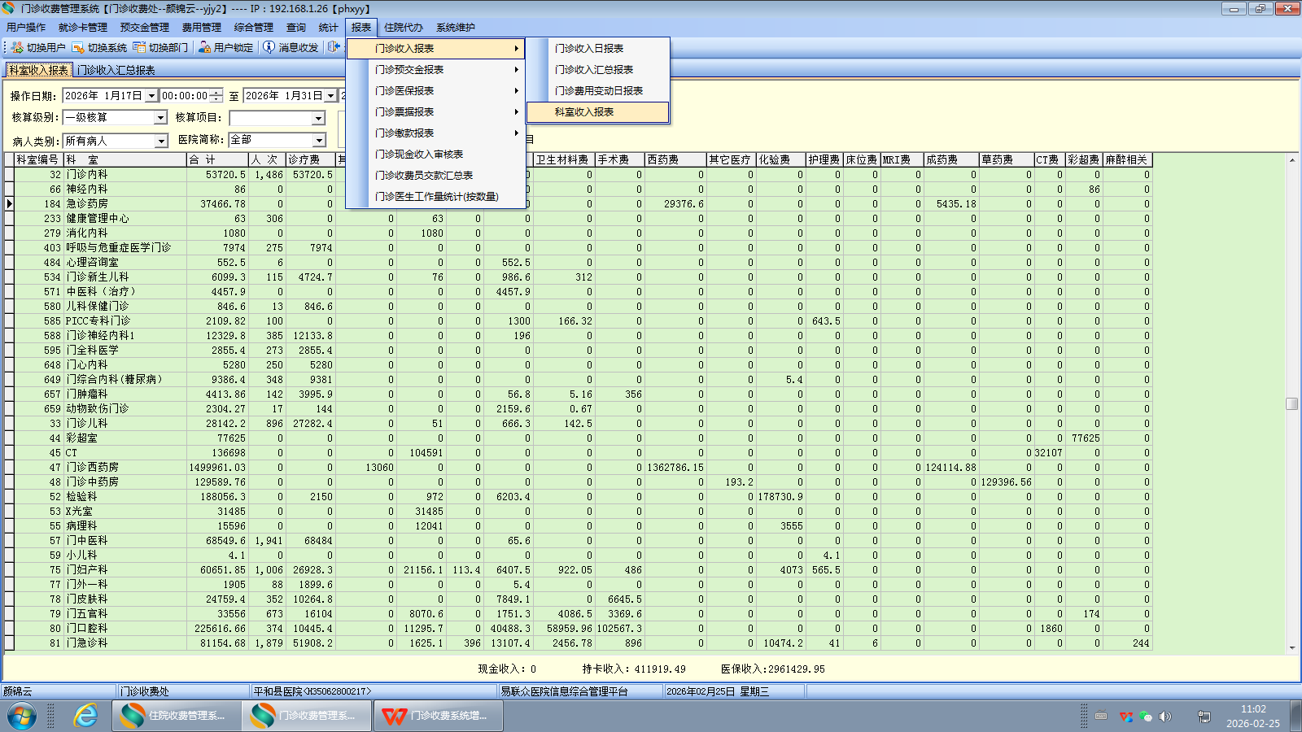Click the 合计 column header
Viewport: 1302px width, 732px height.
point(216,160)
